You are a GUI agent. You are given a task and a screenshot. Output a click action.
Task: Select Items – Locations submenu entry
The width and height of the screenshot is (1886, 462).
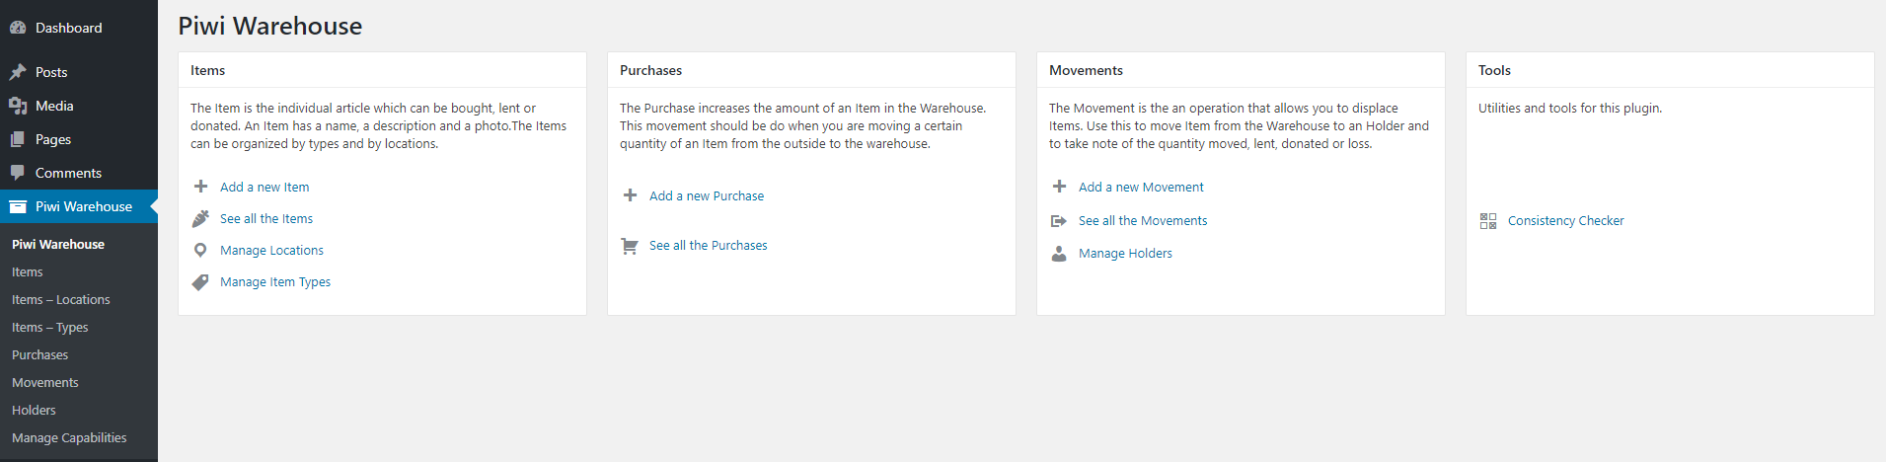(x=61, y=300)
